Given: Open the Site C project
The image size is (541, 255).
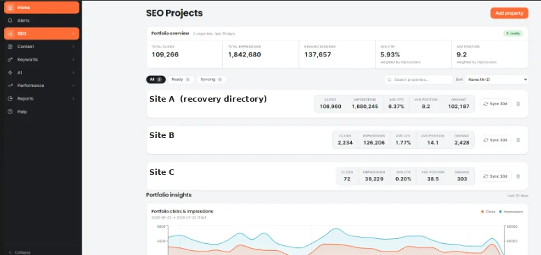Looking at the screenshot, I should [x=162, y=171].
